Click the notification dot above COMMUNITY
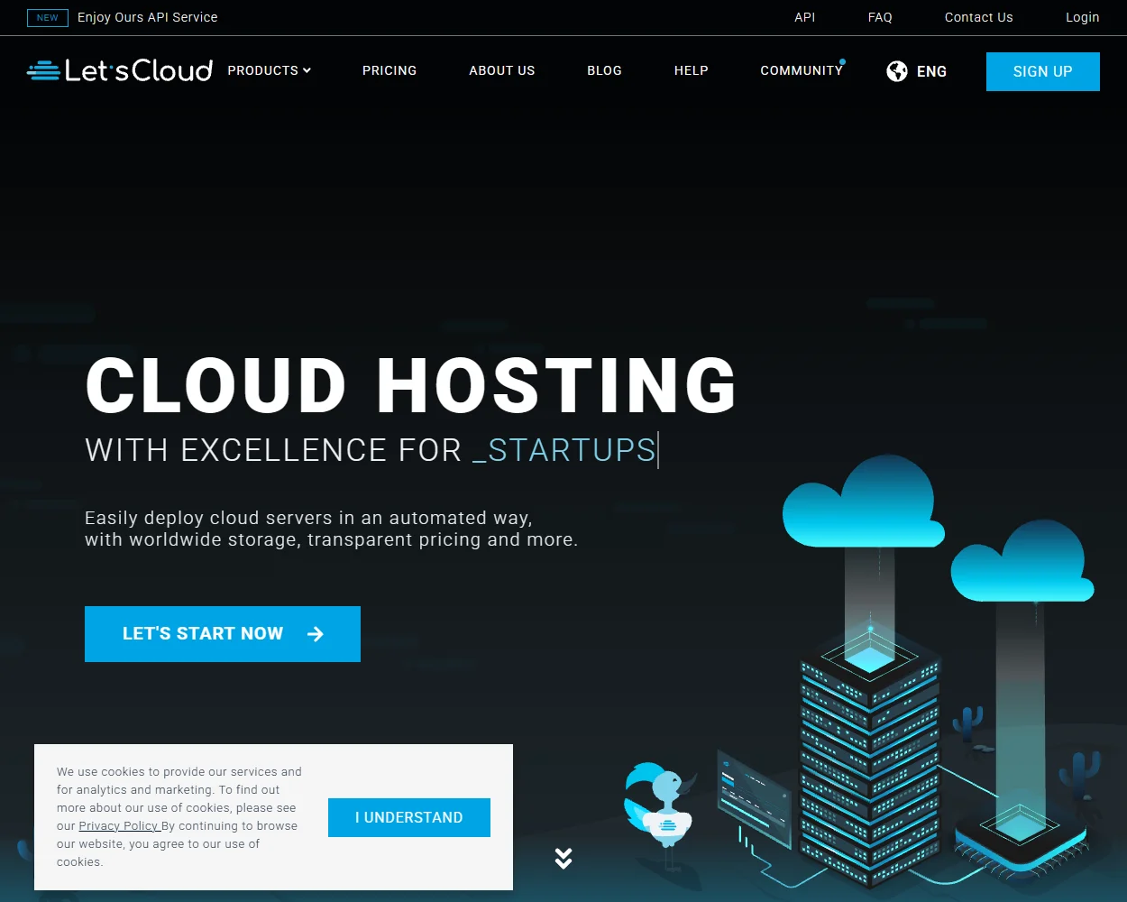The image size is (1127, 902). click(842, 60)
